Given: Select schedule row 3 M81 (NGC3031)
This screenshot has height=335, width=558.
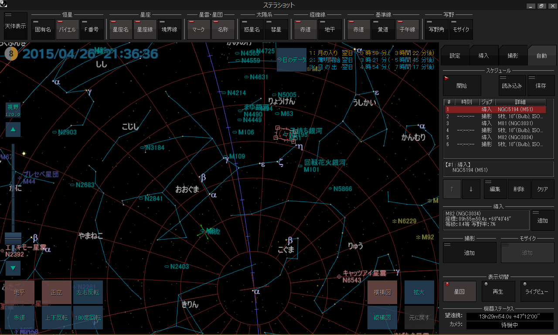Looking at the screenshot, I should [x=495, y=123].
